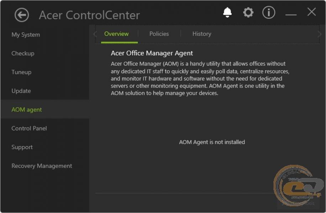
Task: Click the 'AOM Agent is not installed' message
Action: point(212,142)
